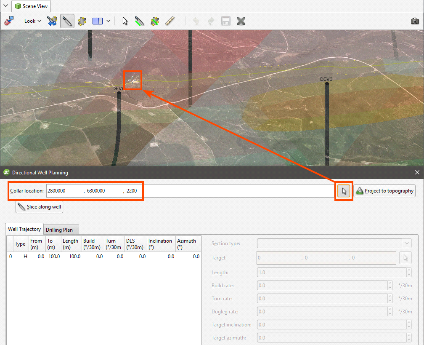Select the draw slice line tool
This screenshot has height=345, width=424.
pos(139,21)
